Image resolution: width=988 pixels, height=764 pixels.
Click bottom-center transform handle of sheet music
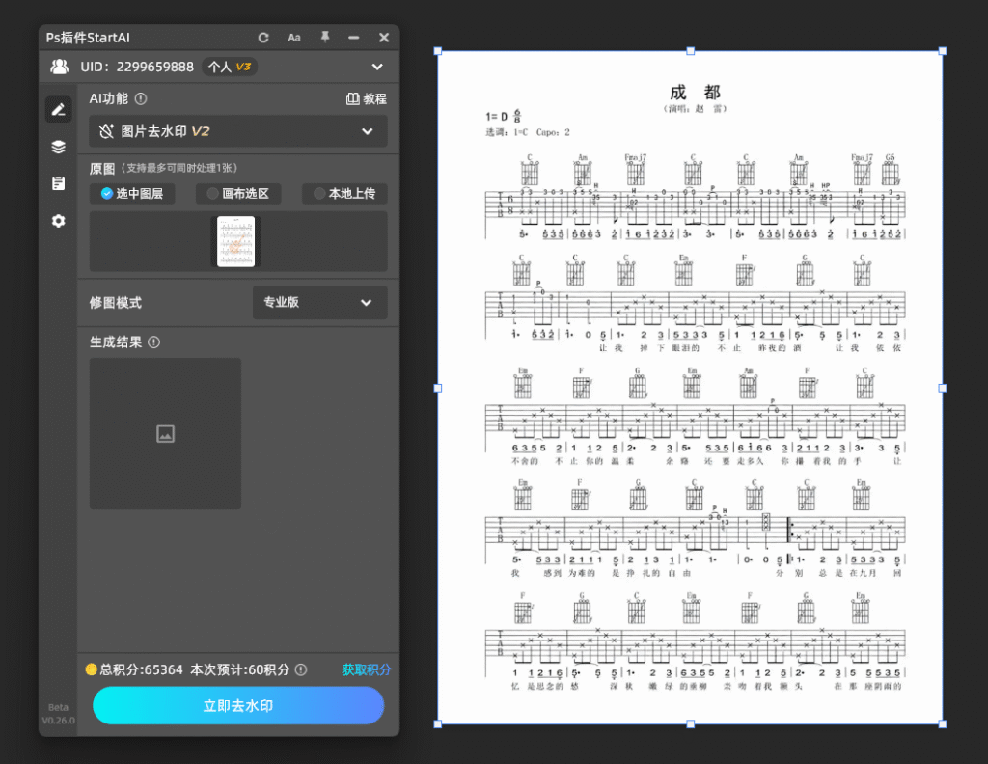691,724
